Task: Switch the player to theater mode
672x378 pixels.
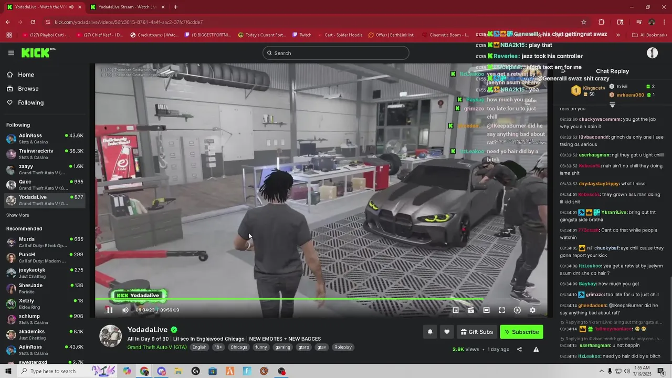Action: [x=486, y=310]
